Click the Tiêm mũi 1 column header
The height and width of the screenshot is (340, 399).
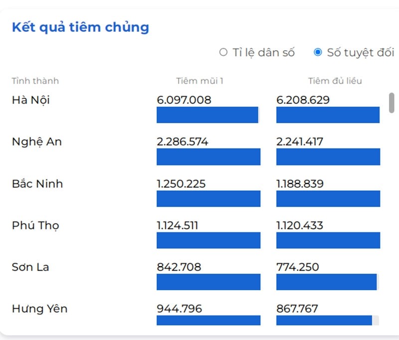pos(199,81)
